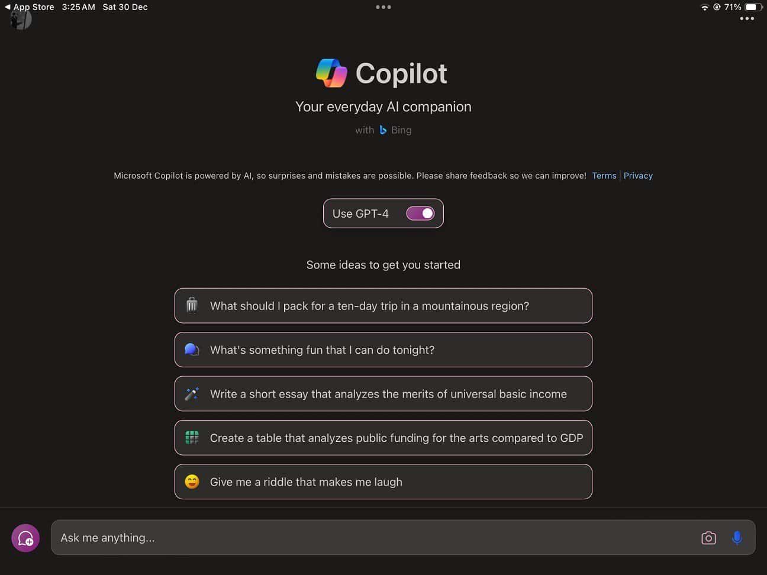Click the new topic chat icon
Viewport: 767px width, 575px height.
tap(25, 538)
